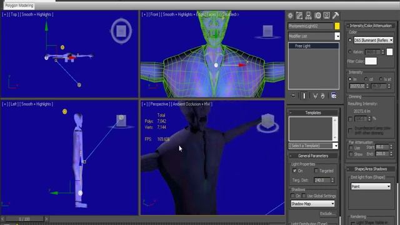The width and height of the screenshot is (400, 225).
Task: Open the Utilities hammer panel tab
Action: 336,16
